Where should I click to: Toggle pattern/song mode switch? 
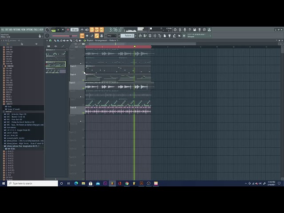pyautogui.click(x=53, y=30)
